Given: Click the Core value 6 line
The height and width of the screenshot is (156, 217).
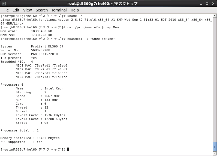Looking at the screenshot, I should click(31, 104).
